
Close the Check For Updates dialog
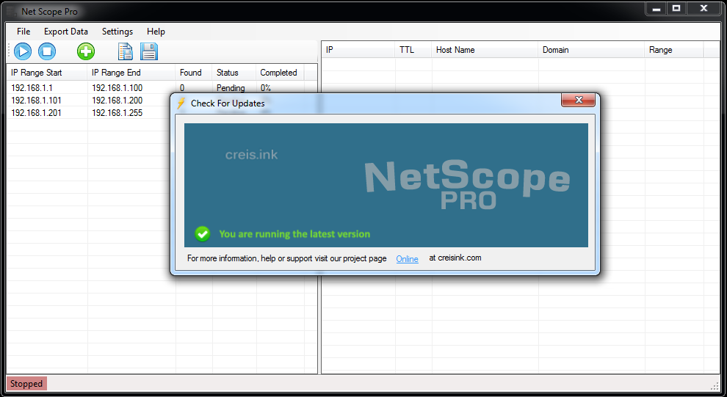pyautogui.click(x=578, y=100)
